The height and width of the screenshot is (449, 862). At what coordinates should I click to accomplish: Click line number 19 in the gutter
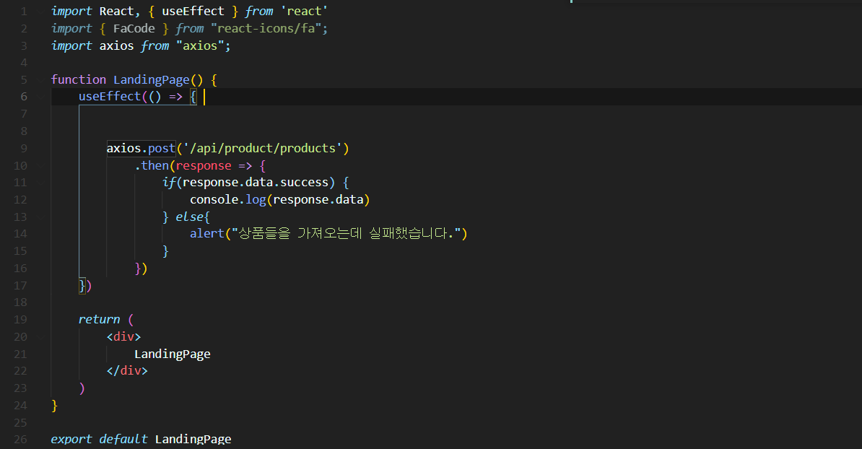tap(20, 319)
